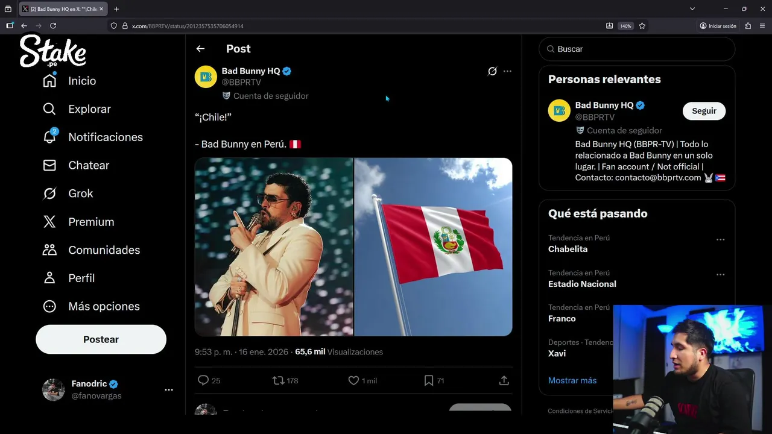Like the Bad Bunny HQ post
This screenshot has width=772, height=434.
353,380
